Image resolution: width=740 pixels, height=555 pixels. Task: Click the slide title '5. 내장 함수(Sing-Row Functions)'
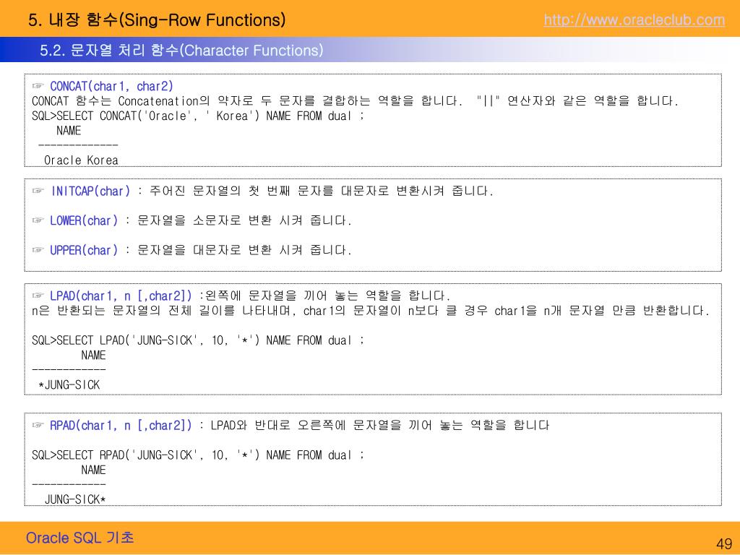pos(157,20)
